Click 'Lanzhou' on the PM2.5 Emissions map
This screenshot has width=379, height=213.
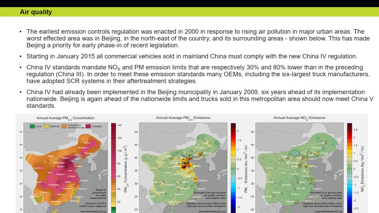click(x=154, y=168)
